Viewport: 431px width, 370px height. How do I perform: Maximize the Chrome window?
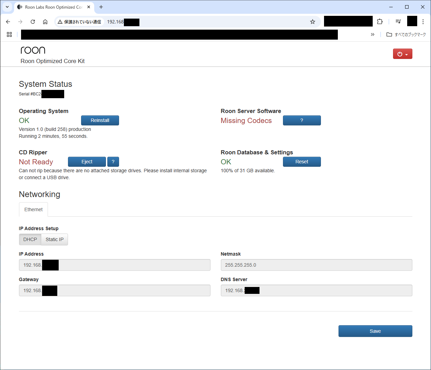click(x=407, y=7)
